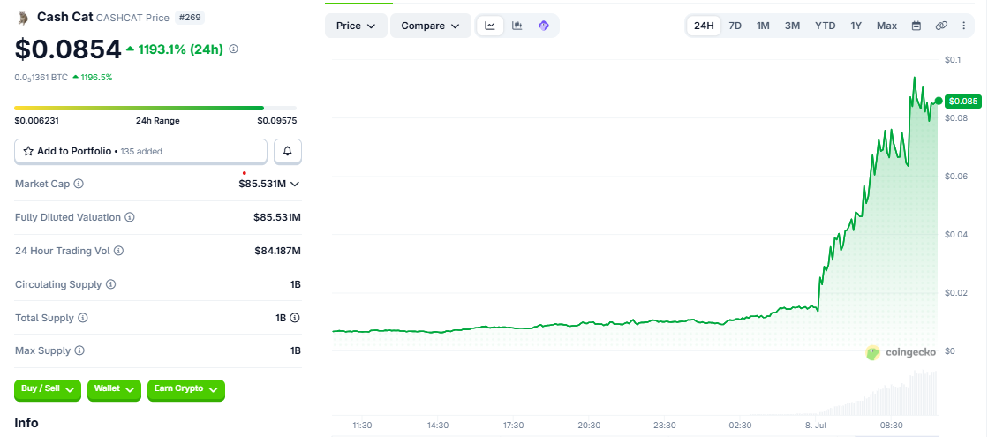Click the #269 rank badge

click(x=189, y=18)
